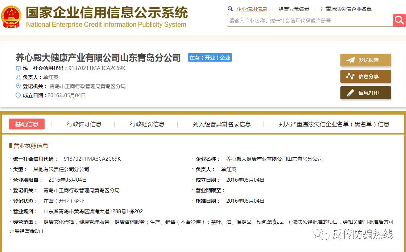Click the 经营范围 description text

tap(202, 226)
